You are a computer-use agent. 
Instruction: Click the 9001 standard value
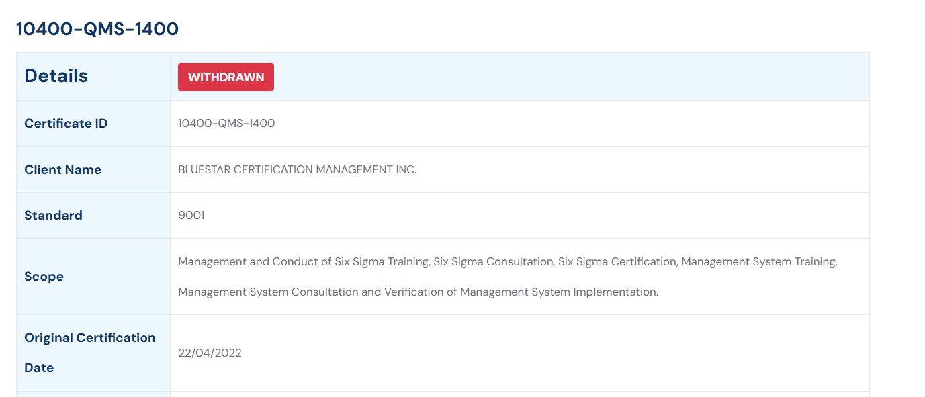191,216
